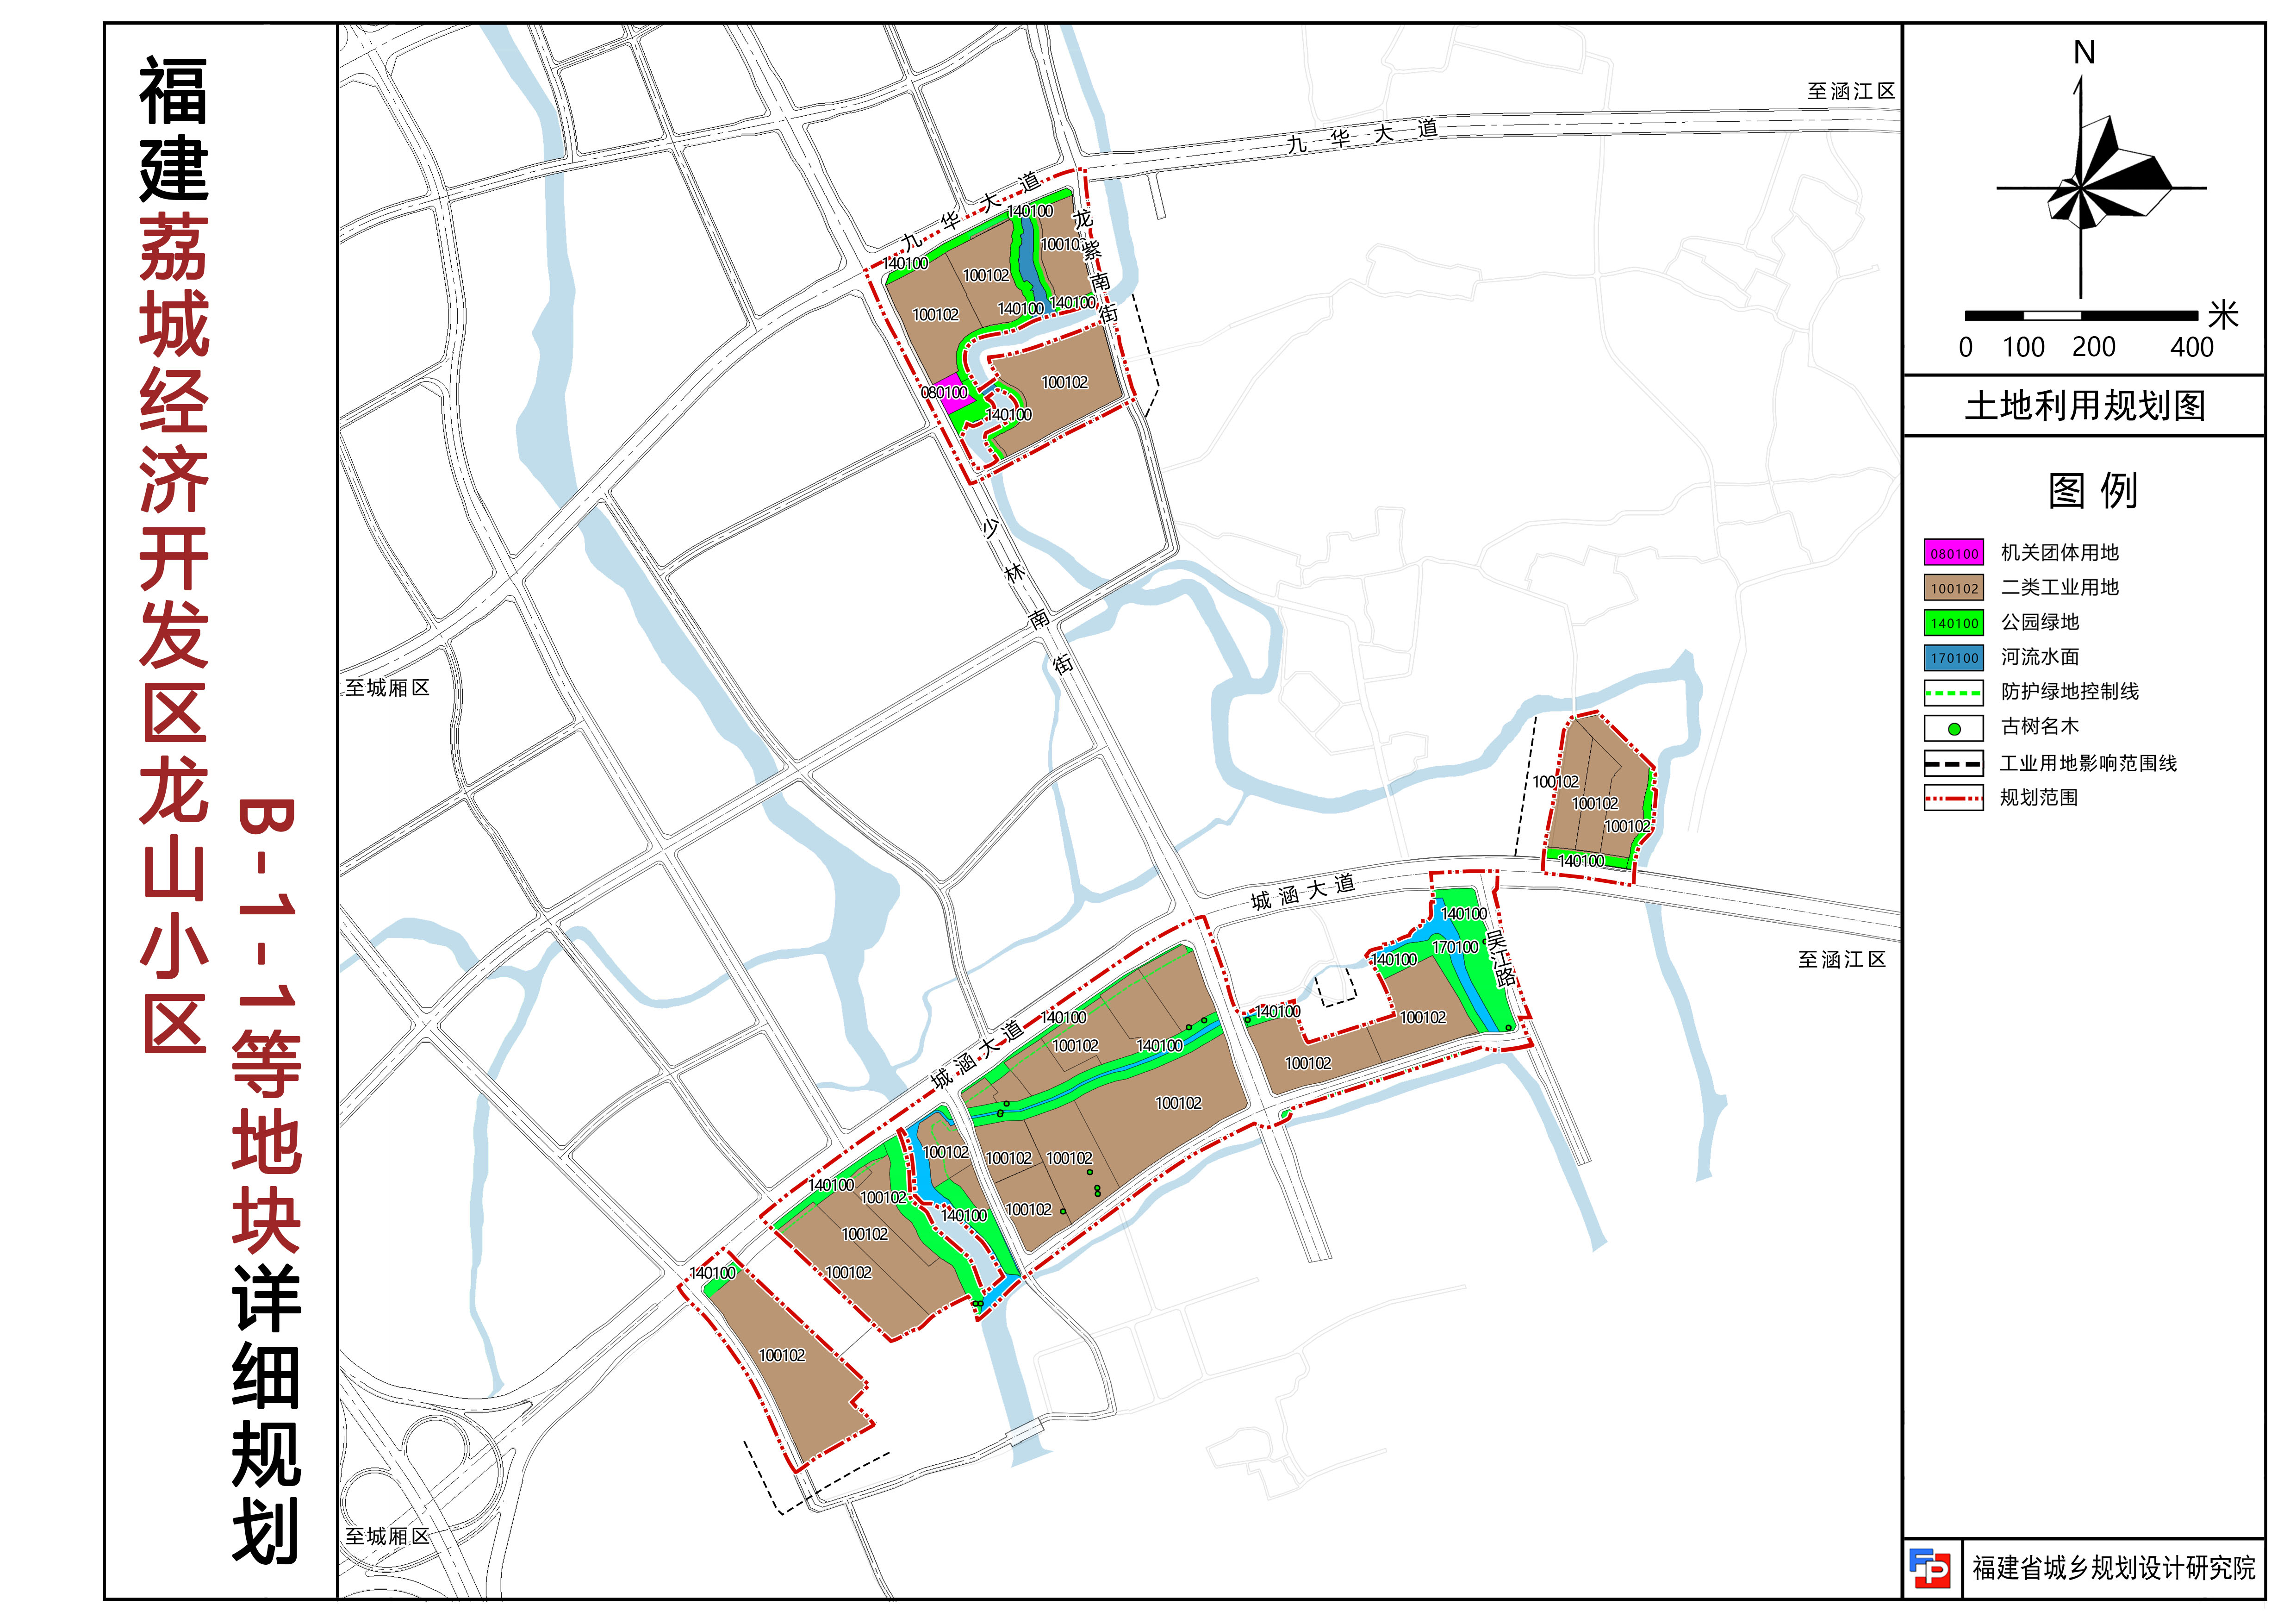Click the red dash-dot planning boundary legend symbol
This screenshot has height=1624, width=2296.
pos(1953,799)
